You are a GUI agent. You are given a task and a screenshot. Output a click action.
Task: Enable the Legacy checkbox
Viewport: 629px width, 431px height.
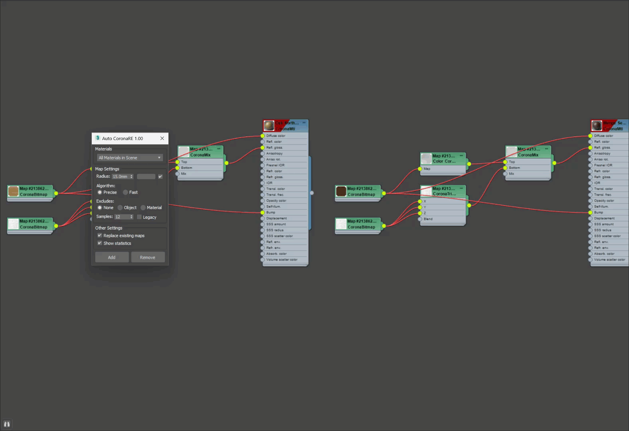139,217
